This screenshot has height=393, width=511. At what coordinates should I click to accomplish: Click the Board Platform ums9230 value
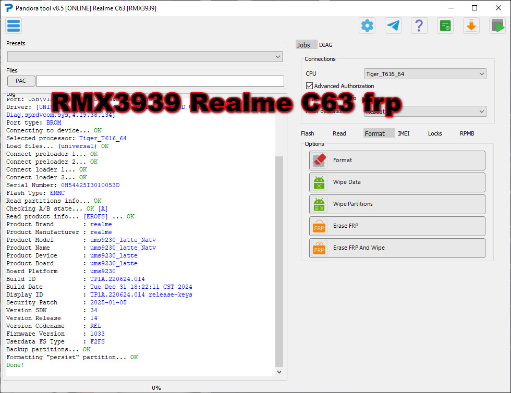coord(103,271)
